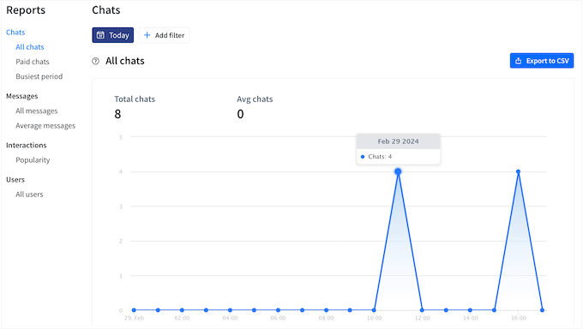
Task: Click the Reports sidebar title
Action: pos(26,10)
